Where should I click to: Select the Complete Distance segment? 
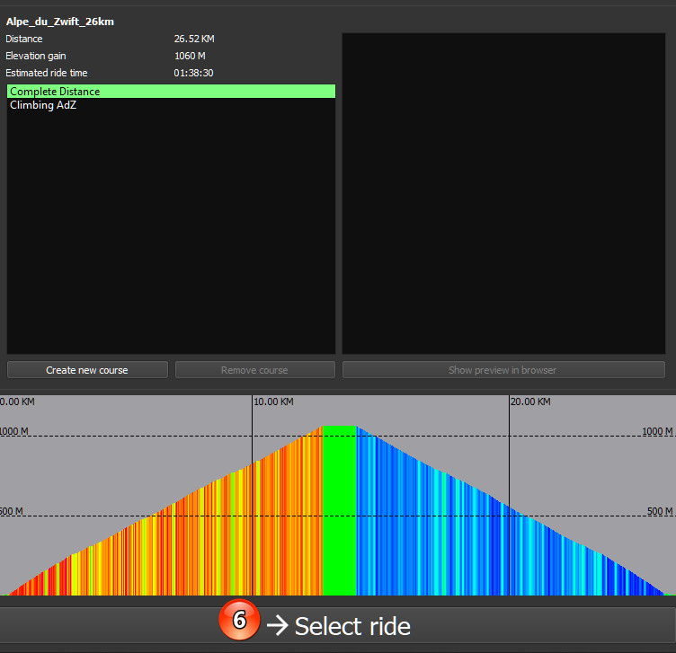(x=171, y=92)
